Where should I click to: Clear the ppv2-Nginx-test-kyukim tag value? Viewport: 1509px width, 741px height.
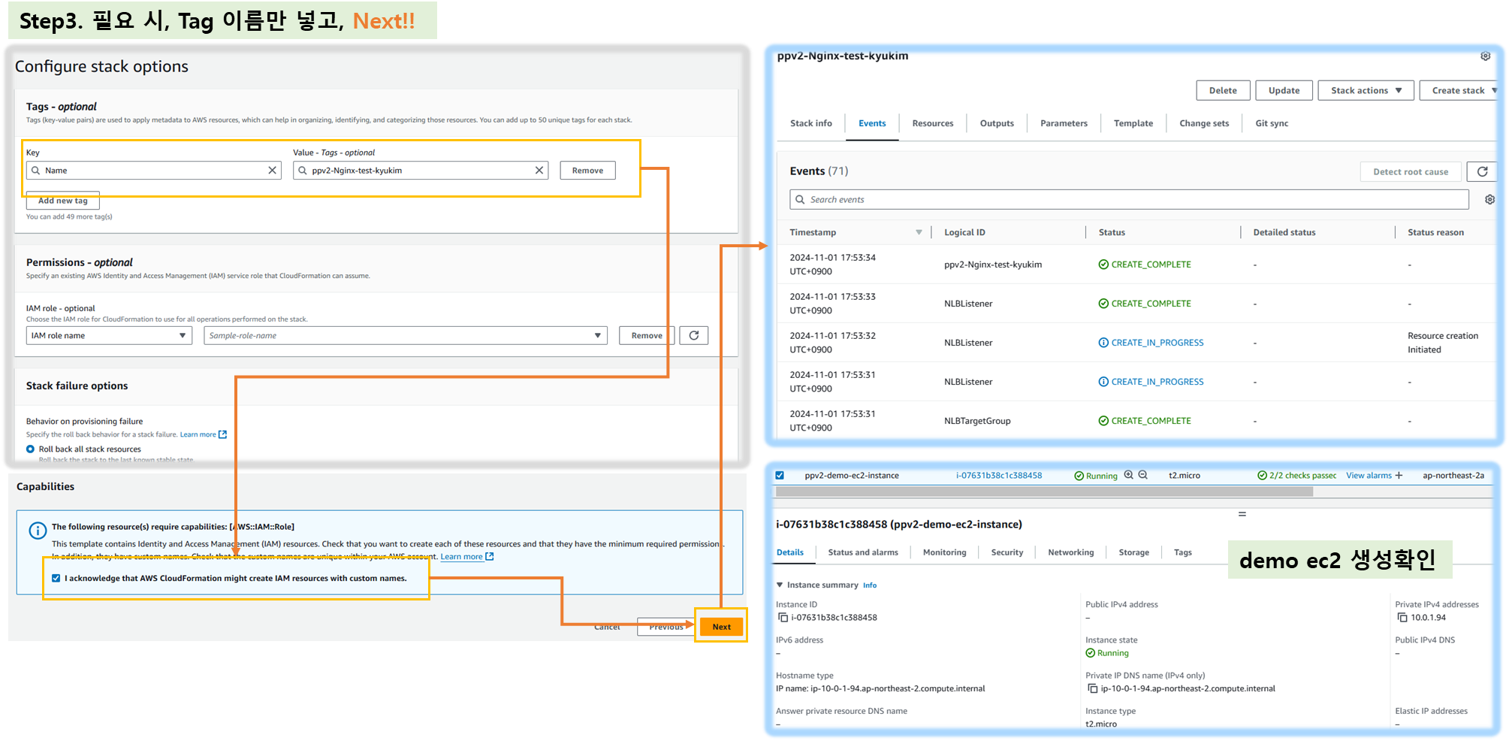tap(539, 171)
